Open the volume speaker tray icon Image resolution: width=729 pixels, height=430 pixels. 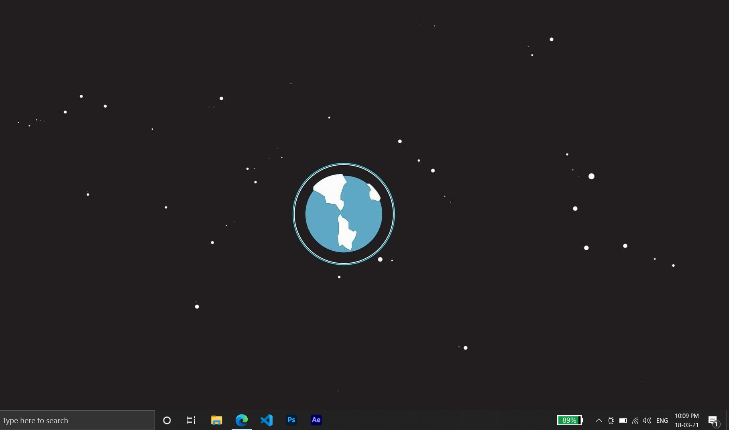[x=647, y=420]
